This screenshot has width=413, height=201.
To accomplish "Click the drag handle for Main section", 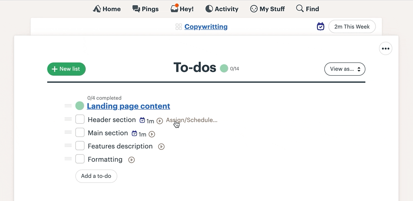I will pyautogui.click(x=68, y=132).
